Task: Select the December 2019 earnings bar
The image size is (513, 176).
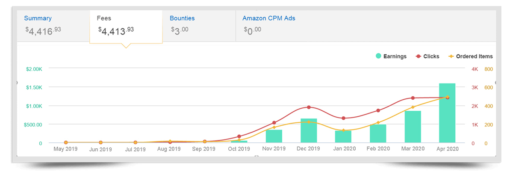Action: click(x=309, y=130)
